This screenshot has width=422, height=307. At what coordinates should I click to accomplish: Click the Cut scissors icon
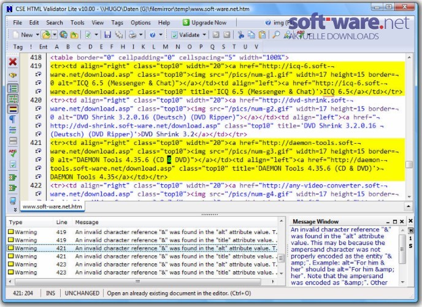pos(241,35)
